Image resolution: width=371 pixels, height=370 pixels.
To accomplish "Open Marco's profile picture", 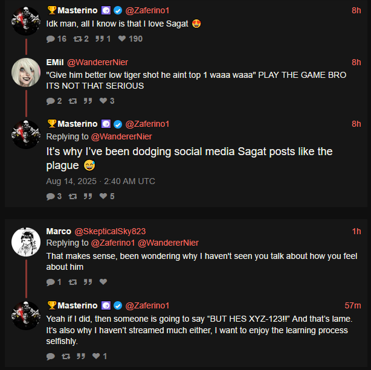I will [26, 242].
